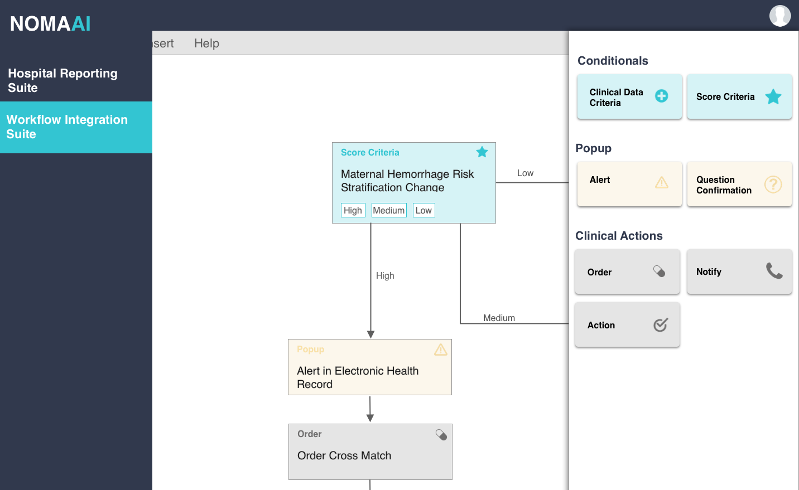This screenshot has width=799, height=490.
Task: Click the warning triangle icon on Alert card
Action: tap(661, 182)
